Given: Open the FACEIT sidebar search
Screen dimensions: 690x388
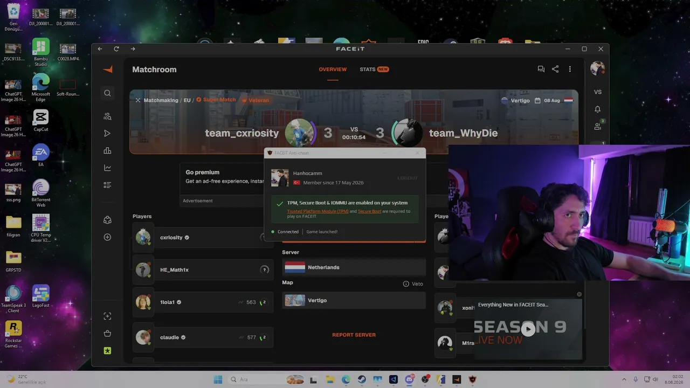Looking at the screenshot, I should pos(107,93).
